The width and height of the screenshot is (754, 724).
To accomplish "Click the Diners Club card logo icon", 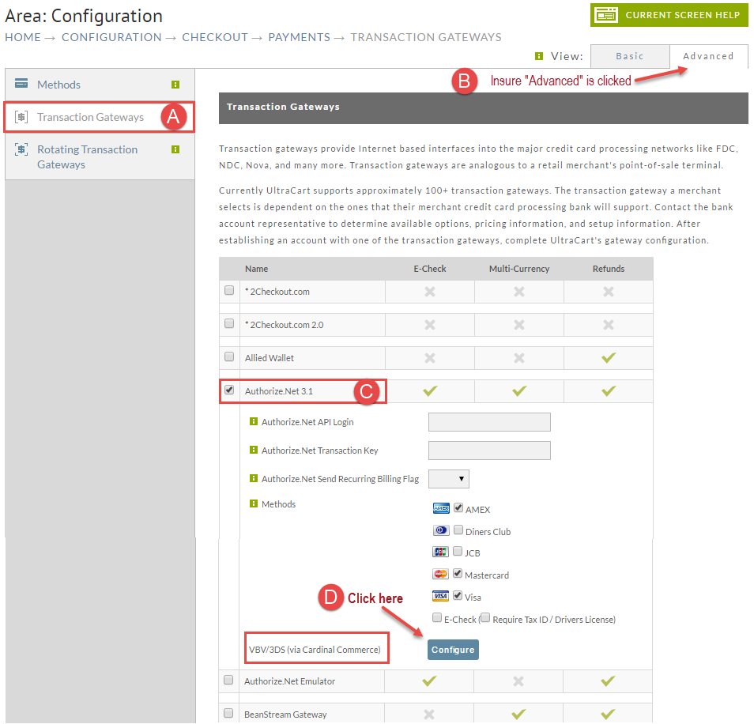I will coord(441,530).
